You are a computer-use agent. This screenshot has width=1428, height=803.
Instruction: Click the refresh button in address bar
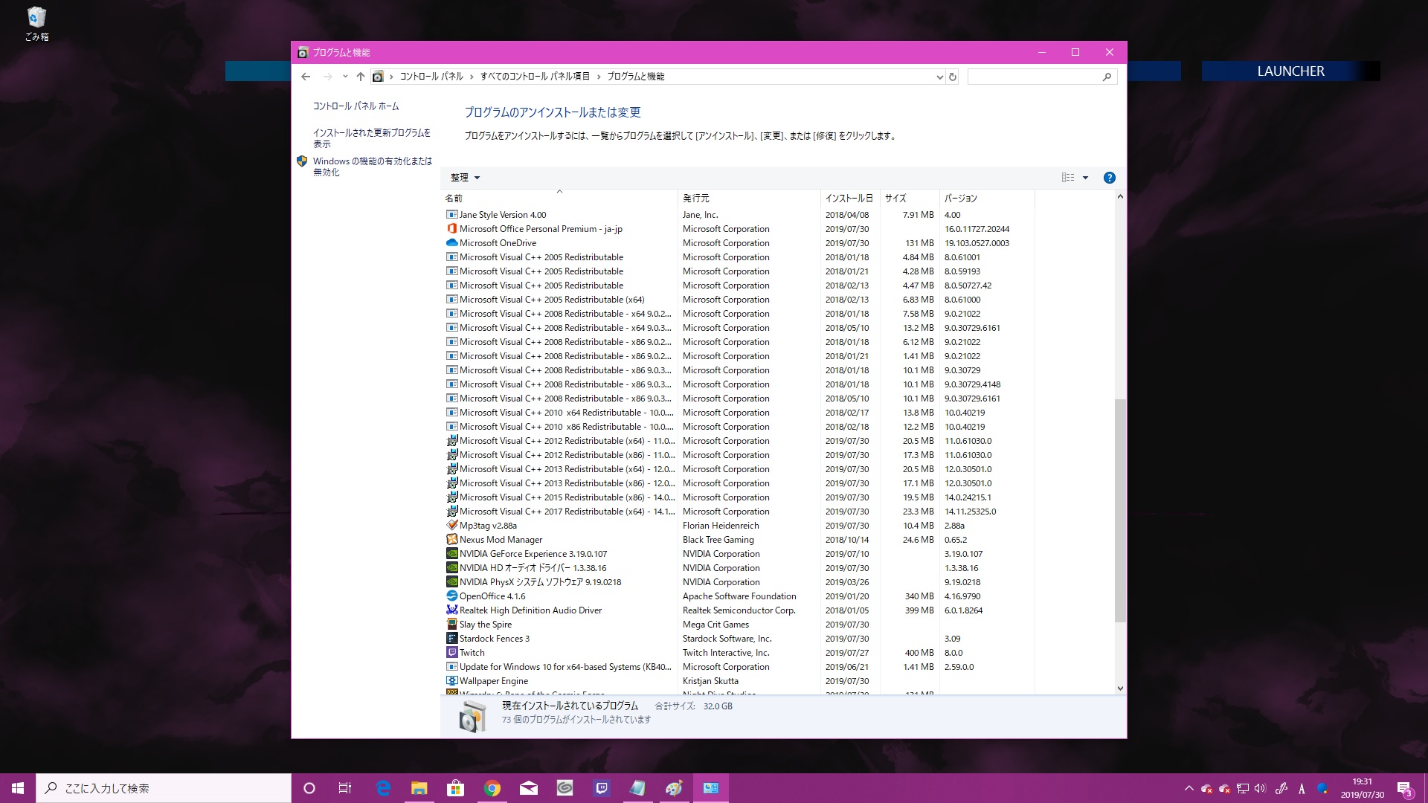point(952,77)
